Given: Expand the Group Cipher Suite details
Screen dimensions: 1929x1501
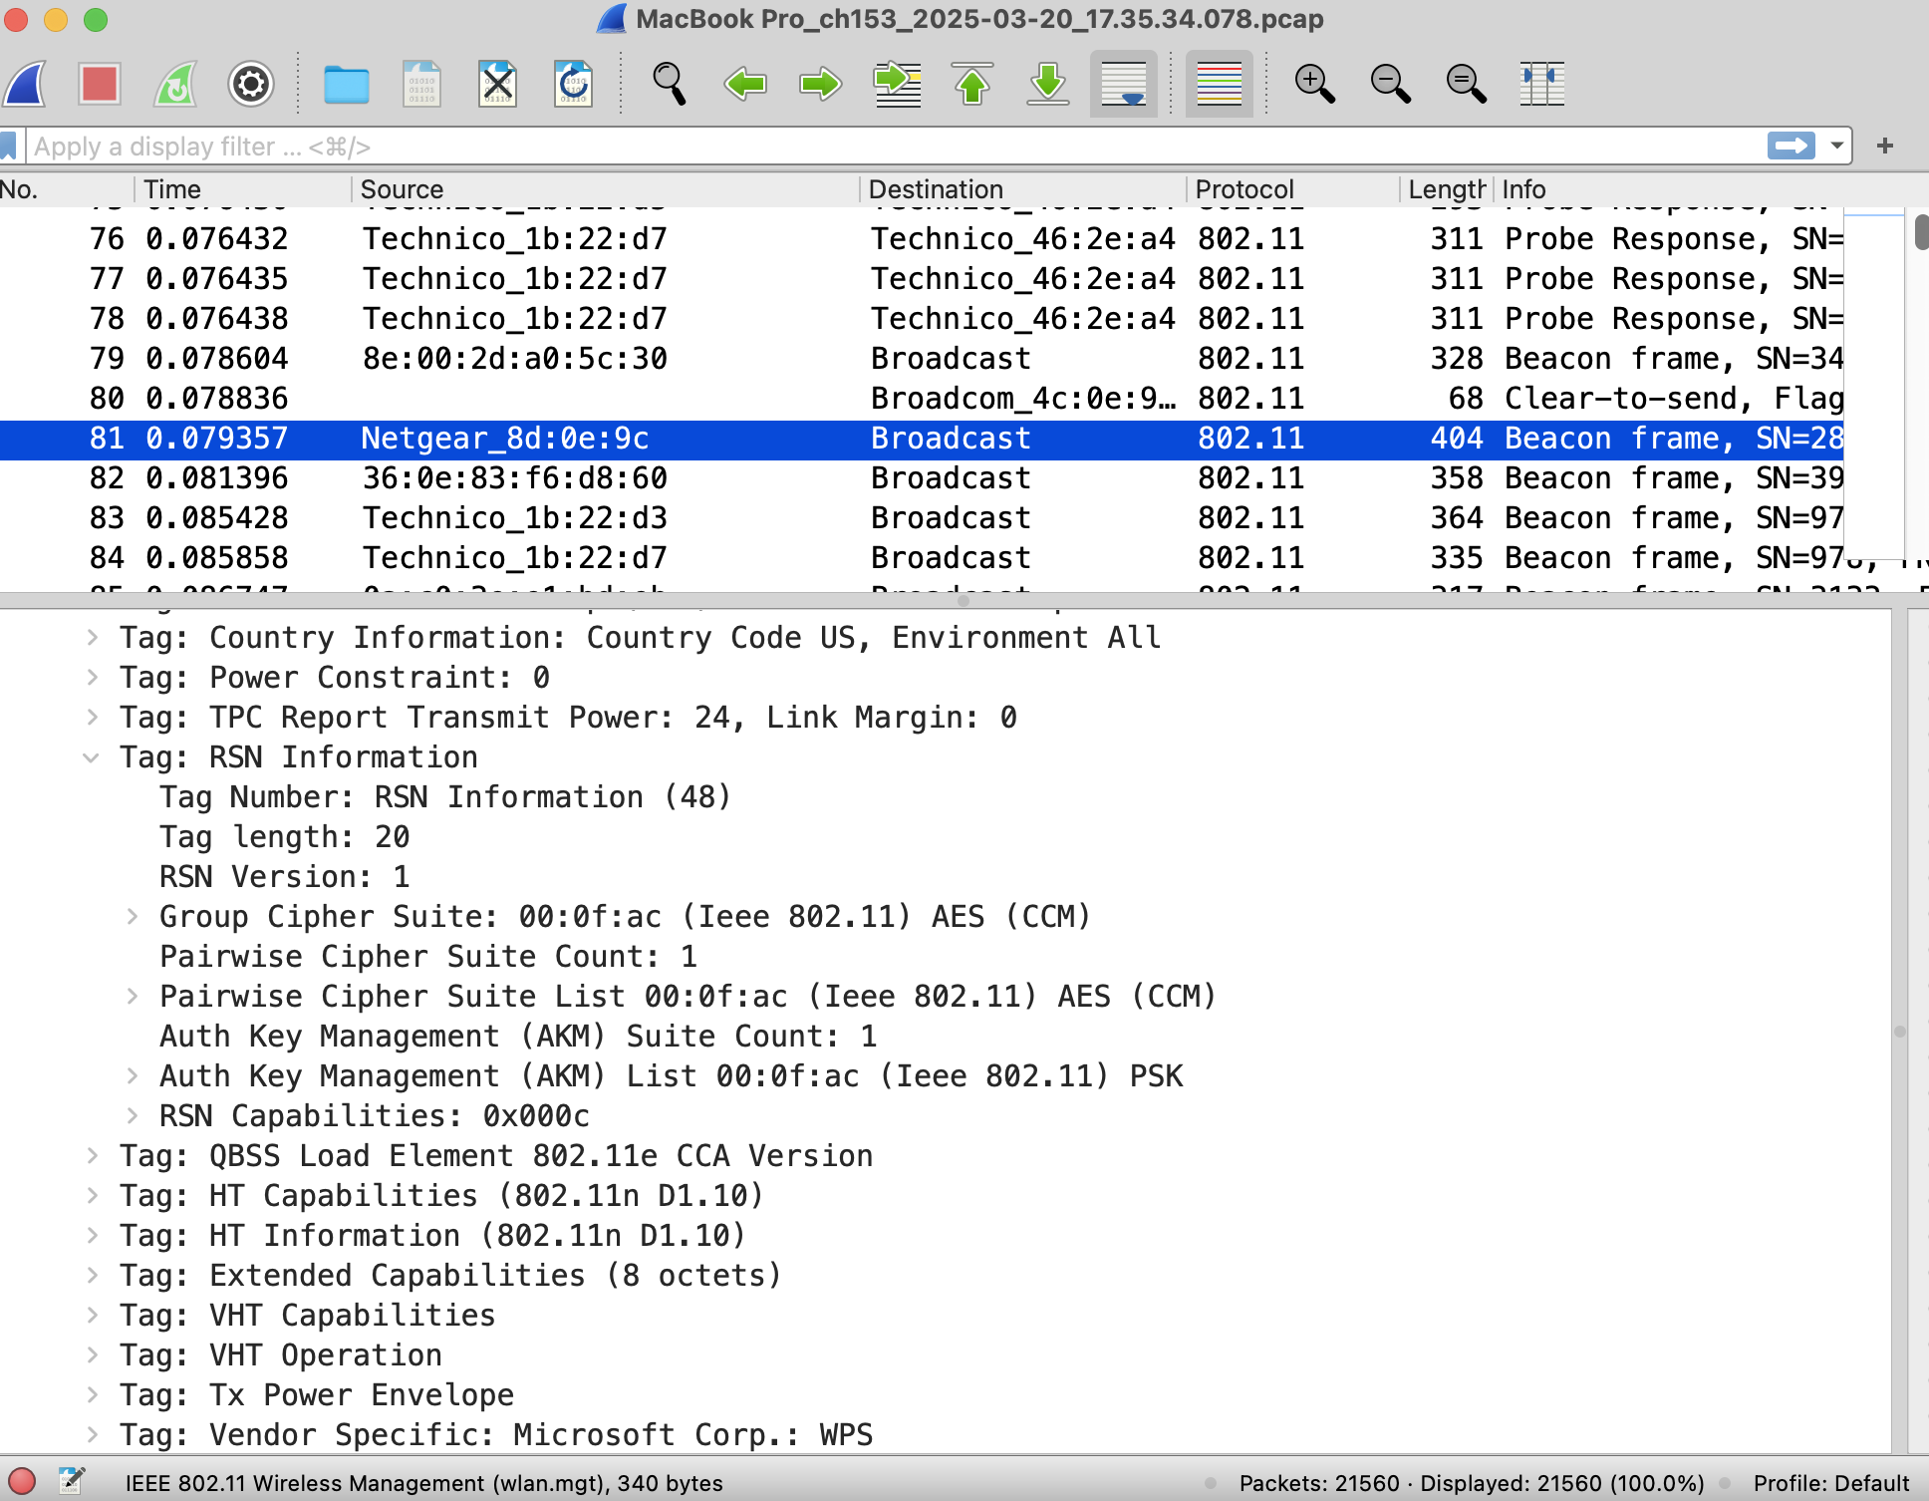Looking at the screenshot, I should (x=133, y=916).
